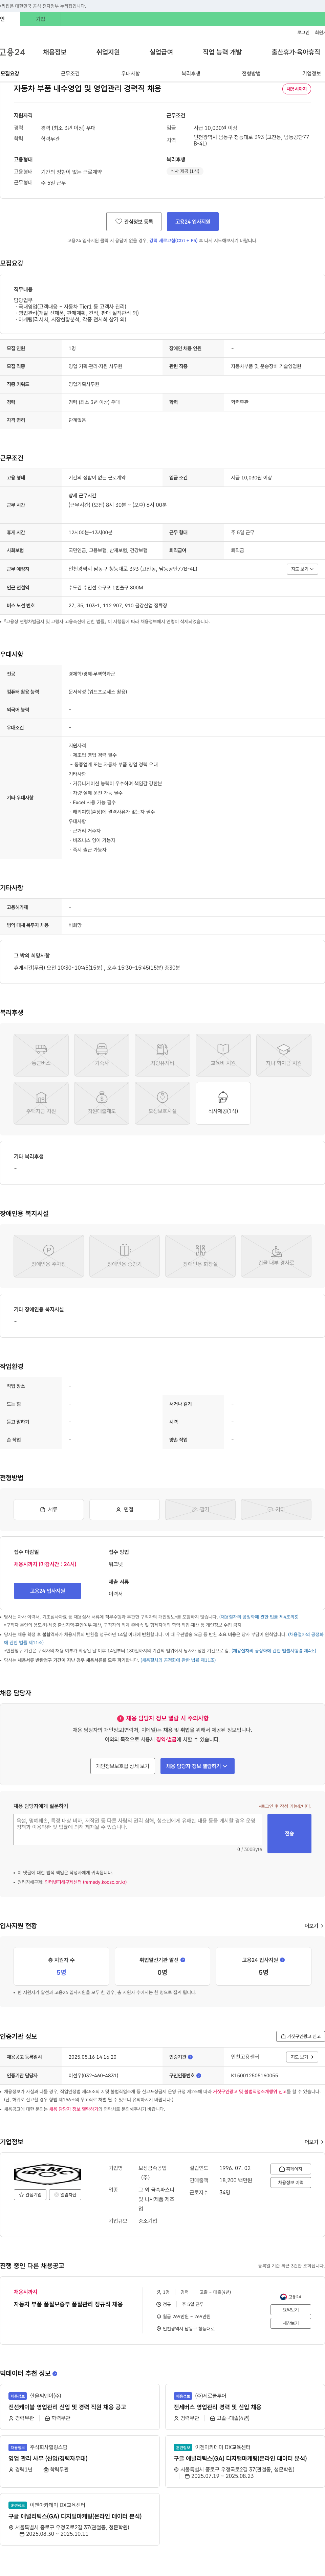The width and height of the screenshot is (325, 2576).
Task: Open the 출산휴가·육아휴직 main menu
Action: point(296,52)
